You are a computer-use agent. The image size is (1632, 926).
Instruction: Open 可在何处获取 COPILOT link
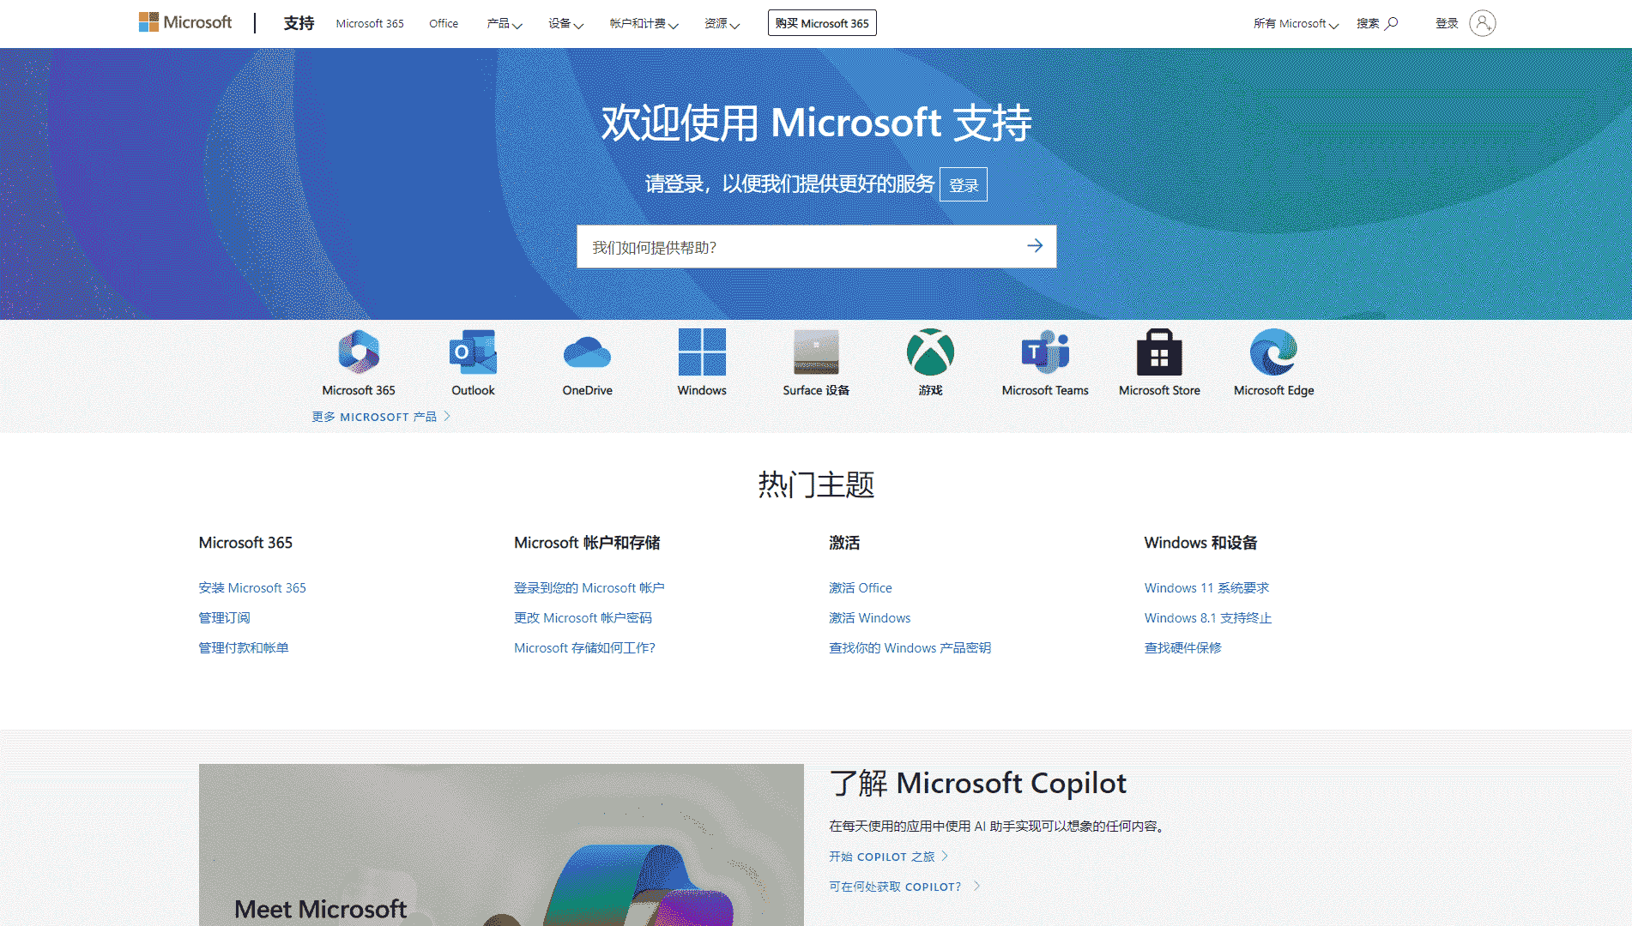click(904, 887)
